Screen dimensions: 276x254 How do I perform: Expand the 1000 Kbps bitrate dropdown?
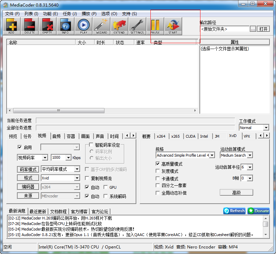pyautogui.click(x=68, y=157)
